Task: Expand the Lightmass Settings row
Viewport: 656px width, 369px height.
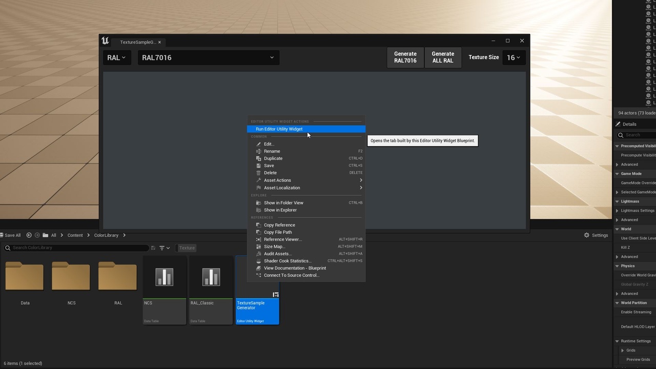Action: [617, 211]
